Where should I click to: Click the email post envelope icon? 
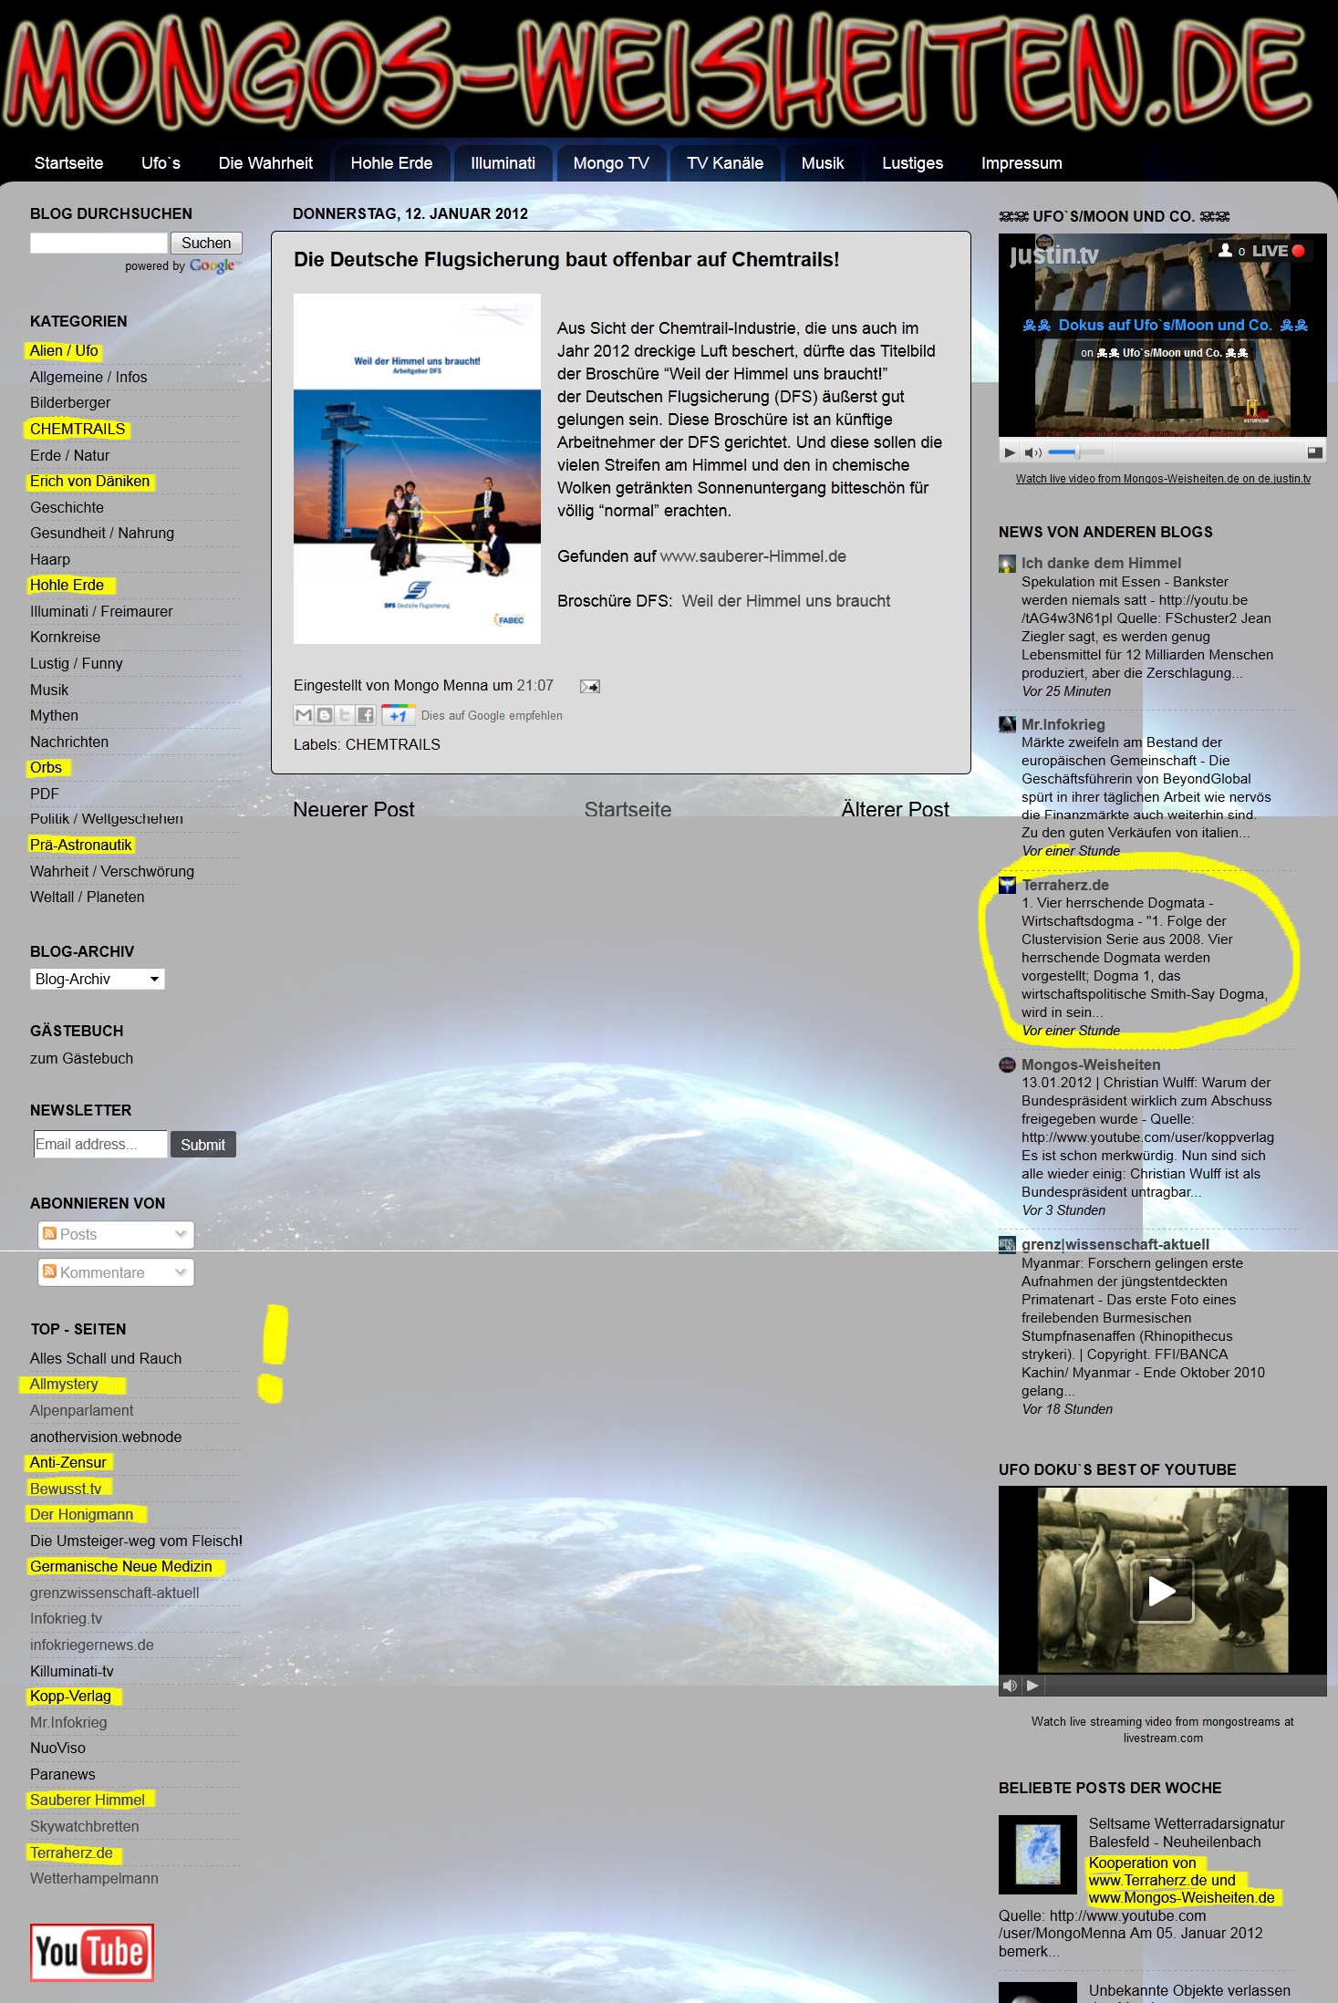[x=590, y=686]
